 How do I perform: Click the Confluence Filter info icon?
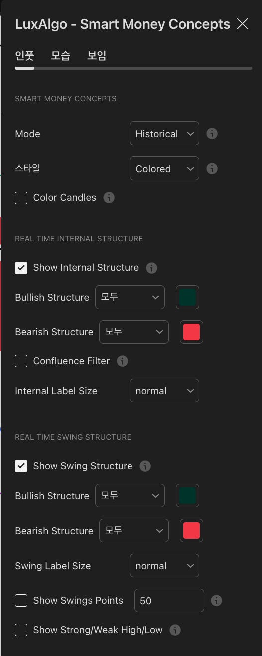coord(122,361)
